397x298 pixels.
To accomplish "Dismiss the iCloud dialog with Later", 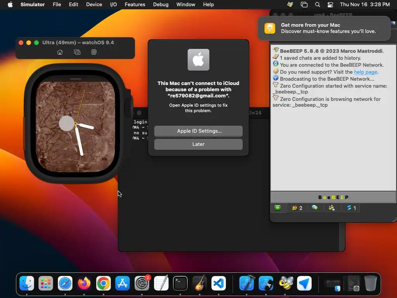I will pyautogui.click(x=198, y=144).
